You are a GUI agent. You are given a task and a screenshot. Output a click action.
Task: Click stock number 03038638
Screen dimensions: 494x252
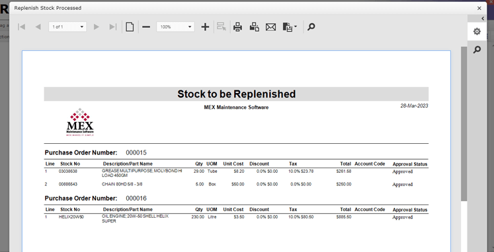coord(68,172)
